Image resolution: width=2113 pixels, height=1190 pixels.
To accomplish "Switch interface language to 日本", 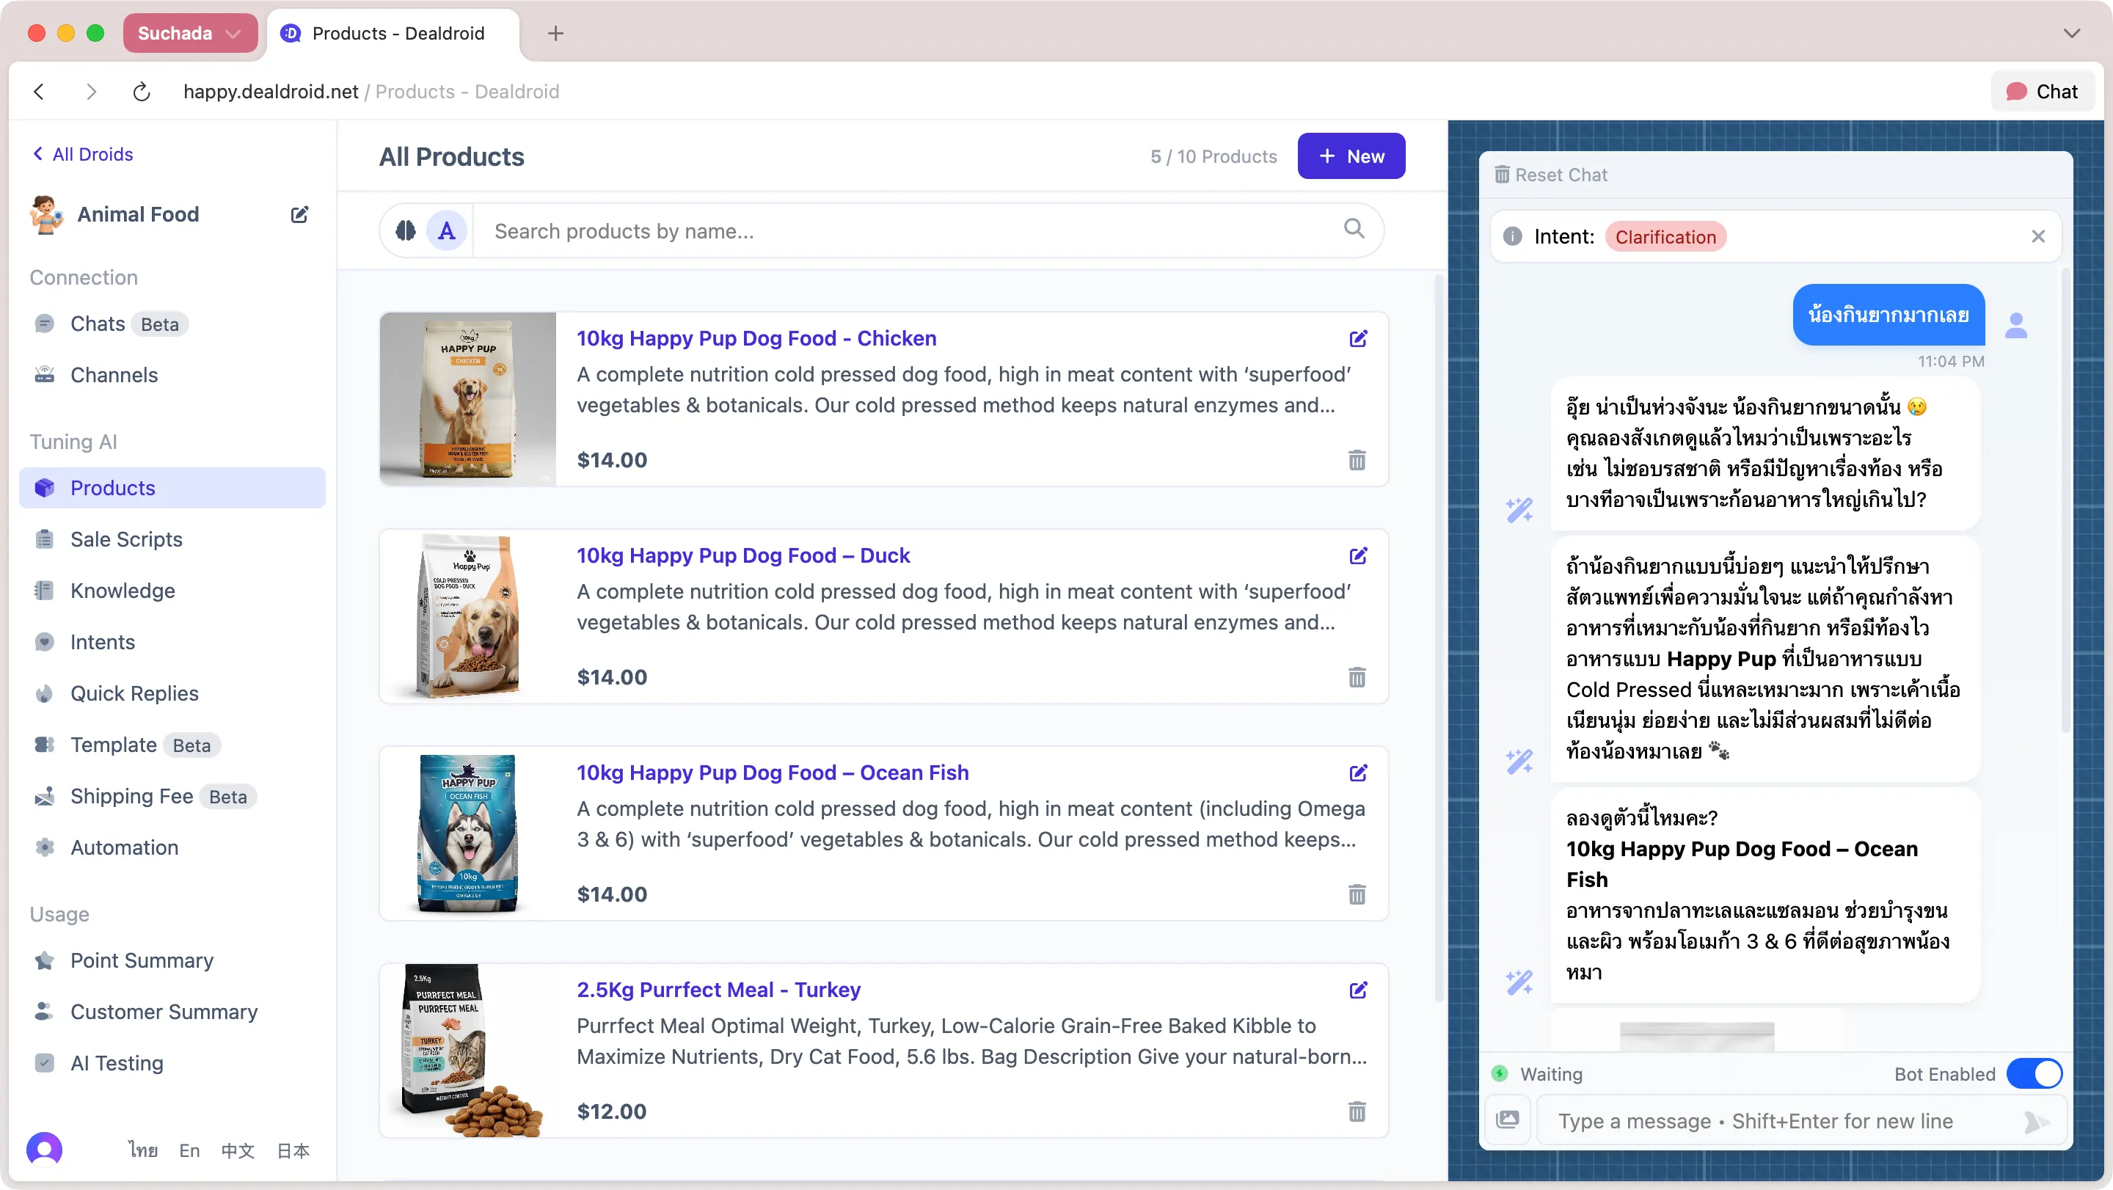I will (x=292, y=1150).
